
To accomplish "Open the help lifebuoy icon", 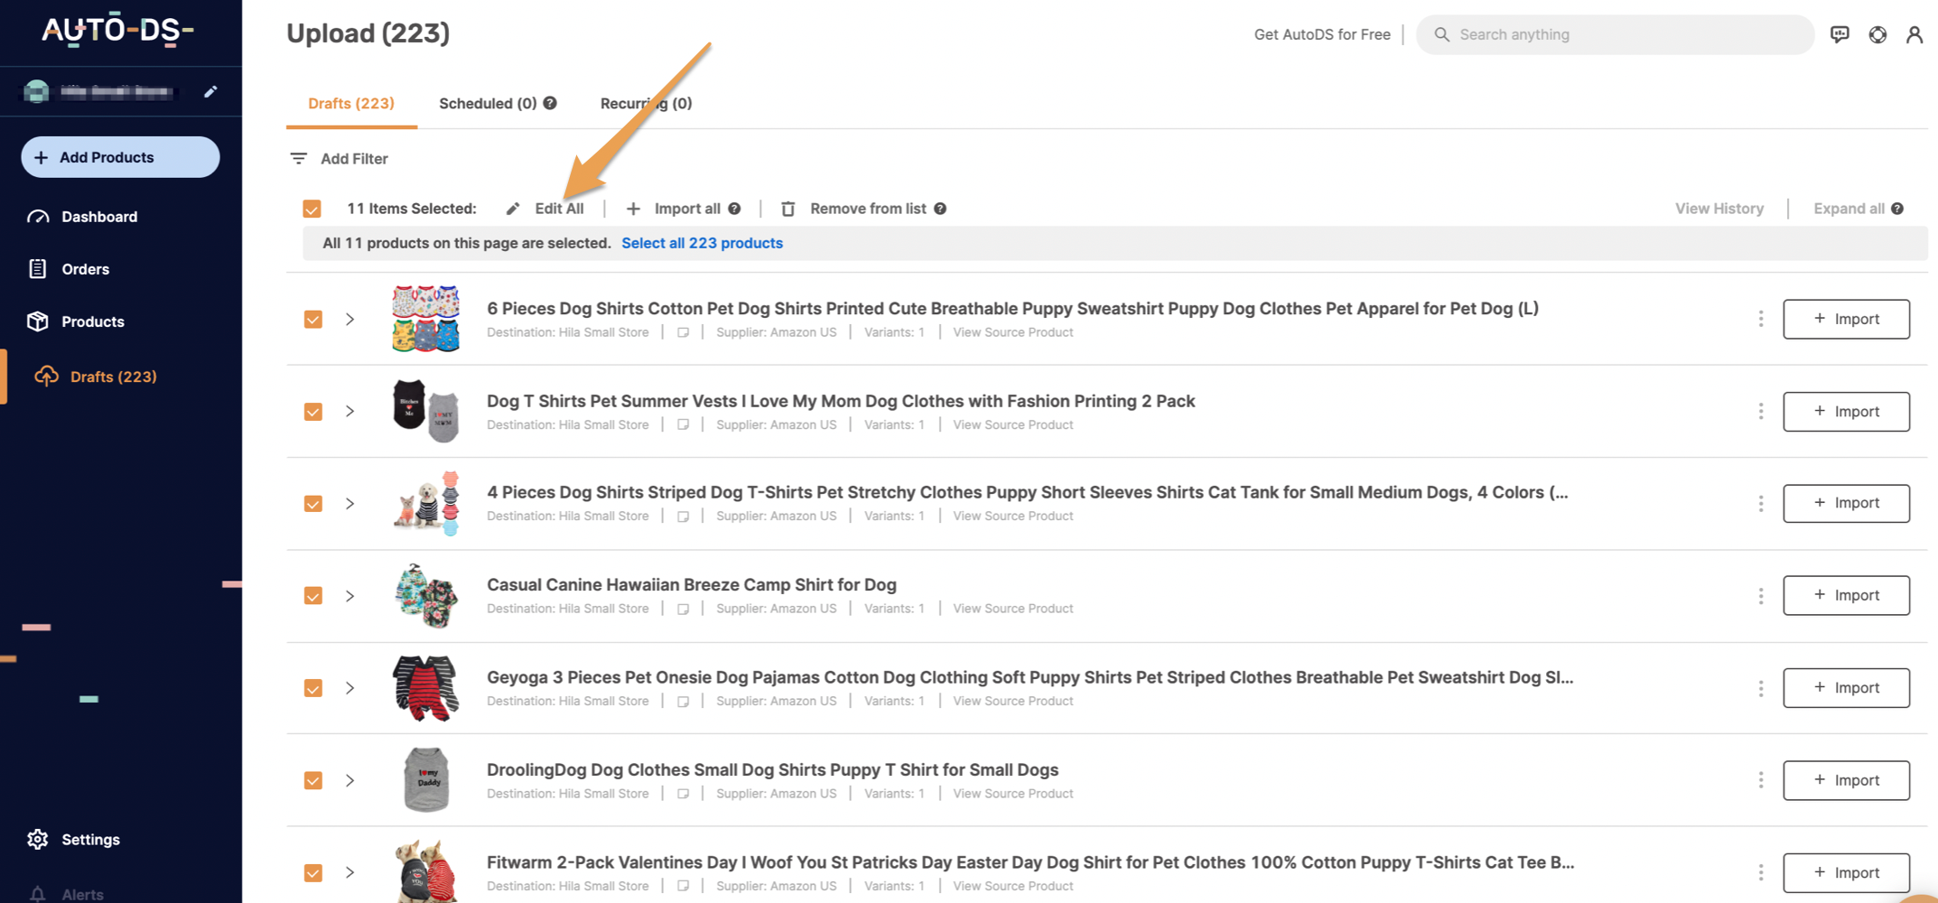I will [x=1877, y=34].
